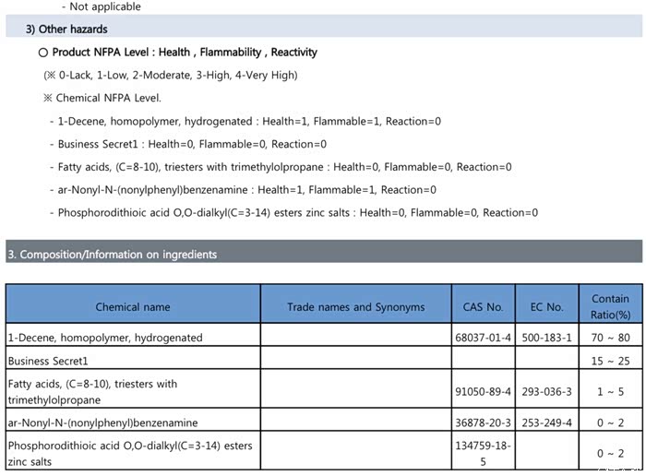Click the 'Composition/Information on ingredients' section header
This screenshot has width=646, height=476.
coord(112,254)
